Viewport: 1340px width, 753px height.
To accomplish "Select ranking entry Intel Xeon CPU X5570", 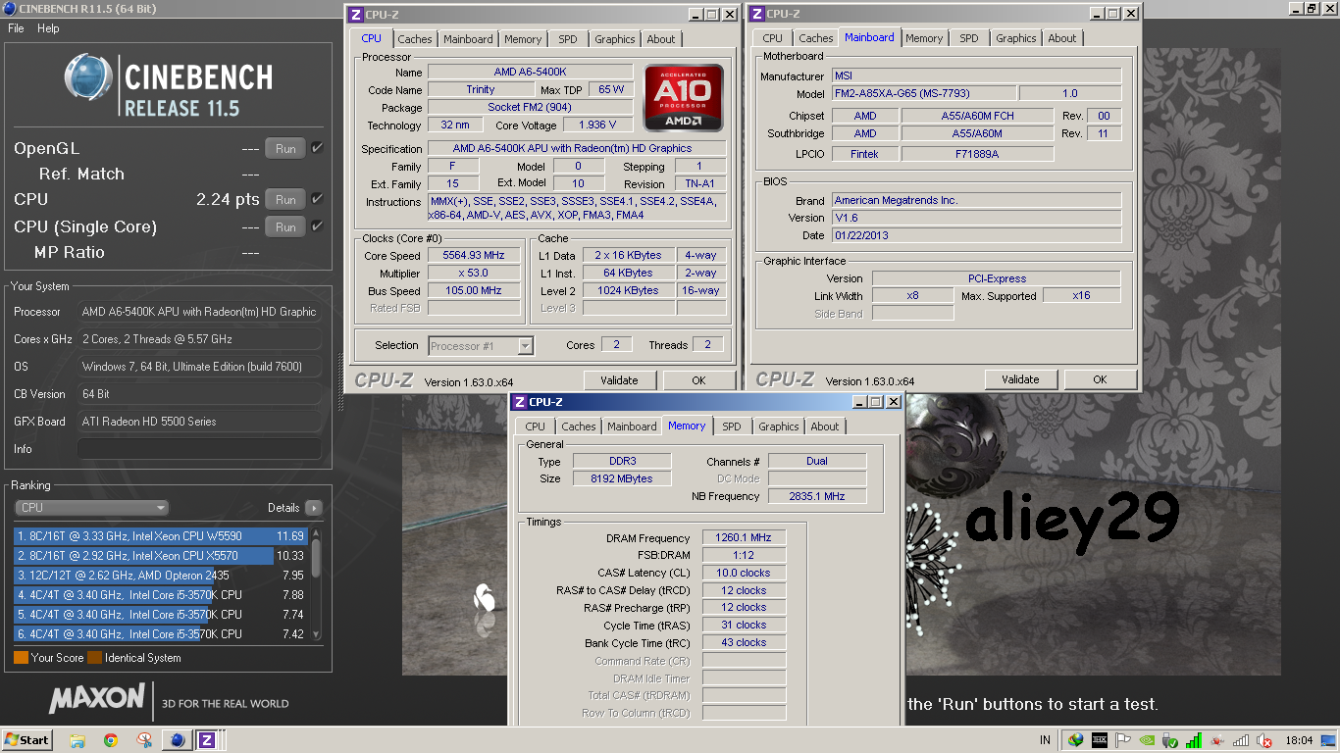I will (x=161, y=556).
